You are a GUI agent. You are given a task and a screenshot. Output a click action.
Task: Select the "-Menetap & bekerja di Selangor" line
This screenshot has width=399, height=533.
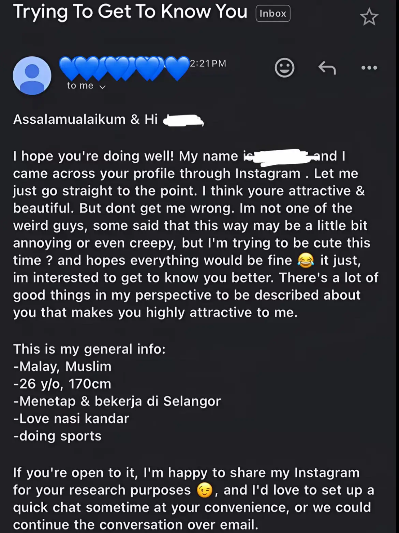pos(117,401)
